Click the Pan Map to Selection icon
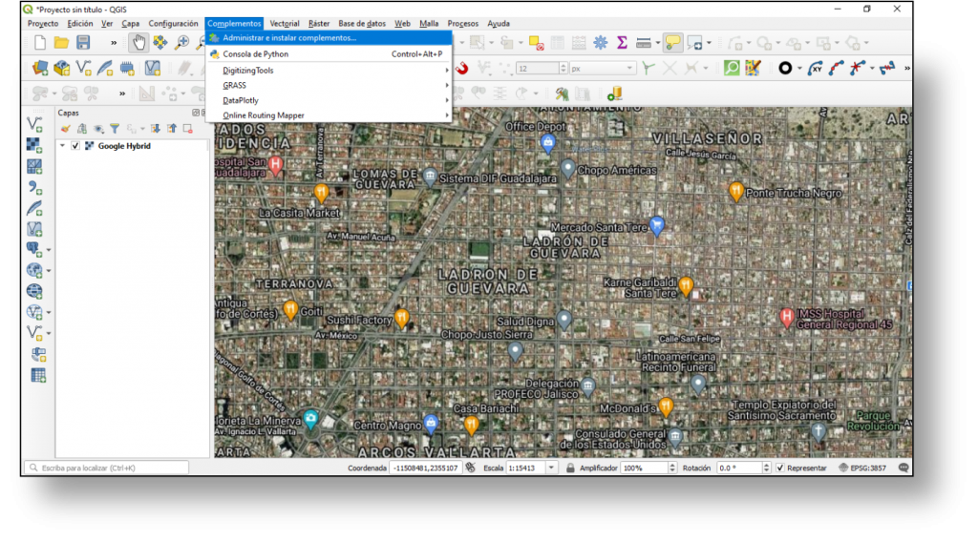Image resolution: width=978 pixels, height=541 pixels. 160,42
